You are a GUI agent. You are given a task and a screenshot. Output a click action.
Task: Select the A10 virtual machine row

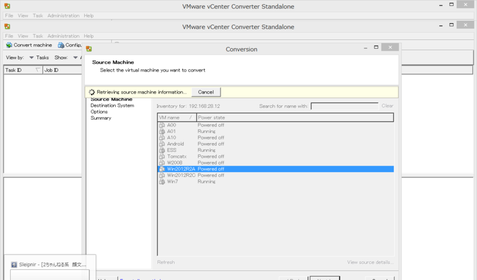point(275,138)
